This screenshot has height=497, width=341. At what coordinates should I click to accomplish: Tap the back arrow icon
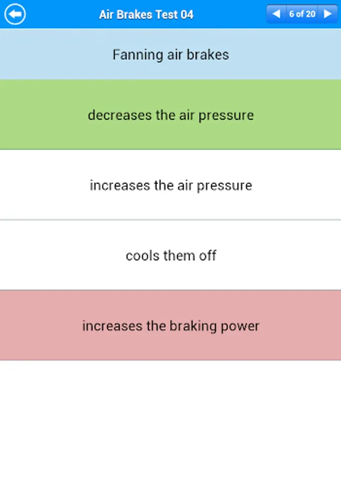pos(15,14)
